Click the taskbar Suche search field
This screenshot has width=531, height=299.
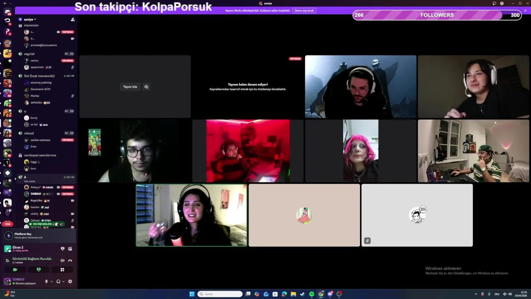pyautogui.click(x=220, y=294)
